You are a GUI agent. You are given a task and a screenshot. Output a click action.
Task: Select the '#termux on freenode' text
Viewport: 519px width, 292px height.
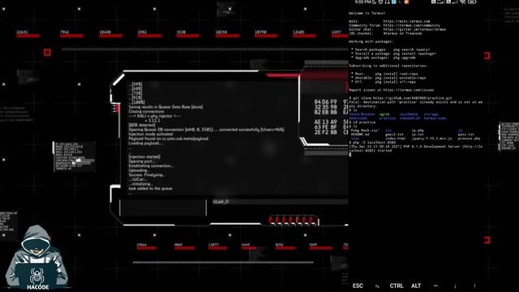(402, 33)
